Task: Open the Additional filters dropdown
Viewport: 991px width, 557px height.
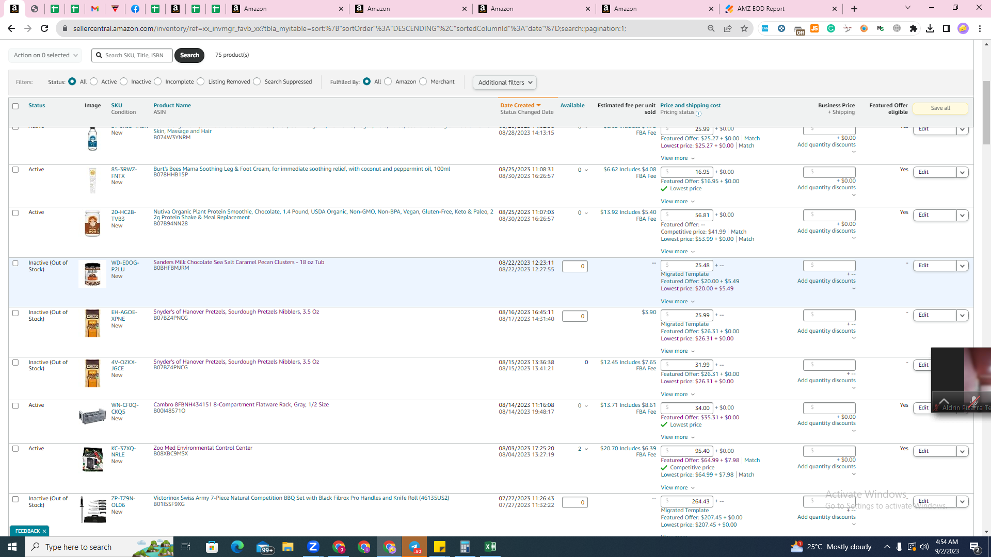Action: pos(505,83)
